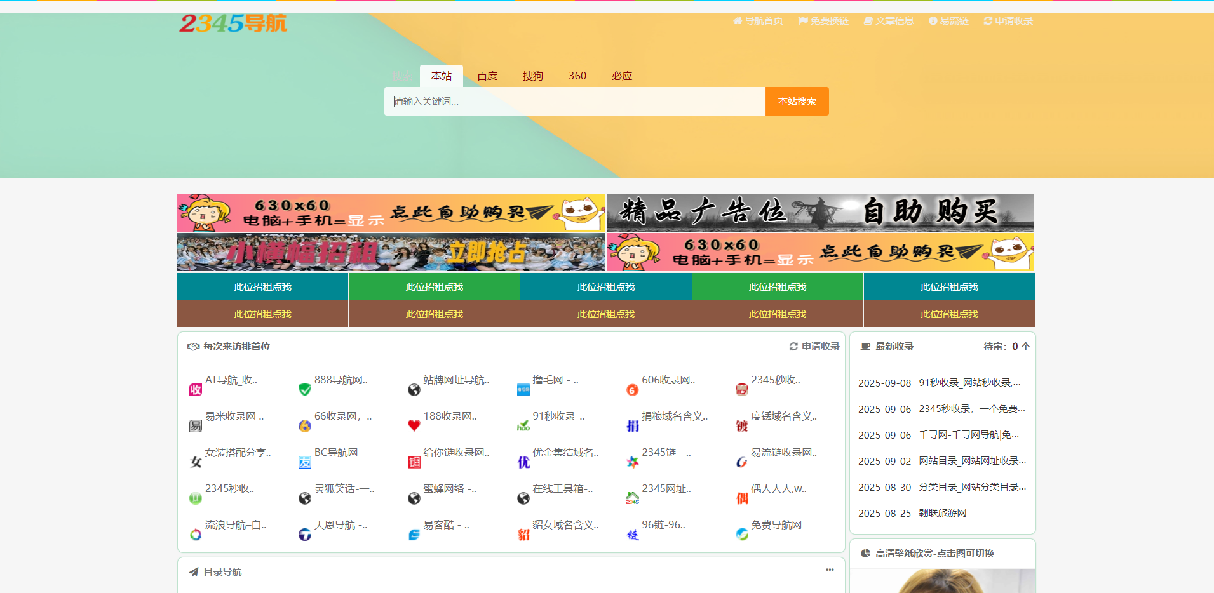Switch to the 360 search tab
The image size is (1214, 593).
click(577, 76)
